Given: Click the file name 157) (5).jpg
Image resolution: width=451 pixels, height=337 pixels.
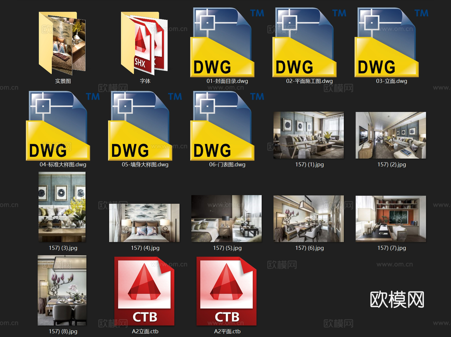Looking at the screenshot, I should point(227,248).
